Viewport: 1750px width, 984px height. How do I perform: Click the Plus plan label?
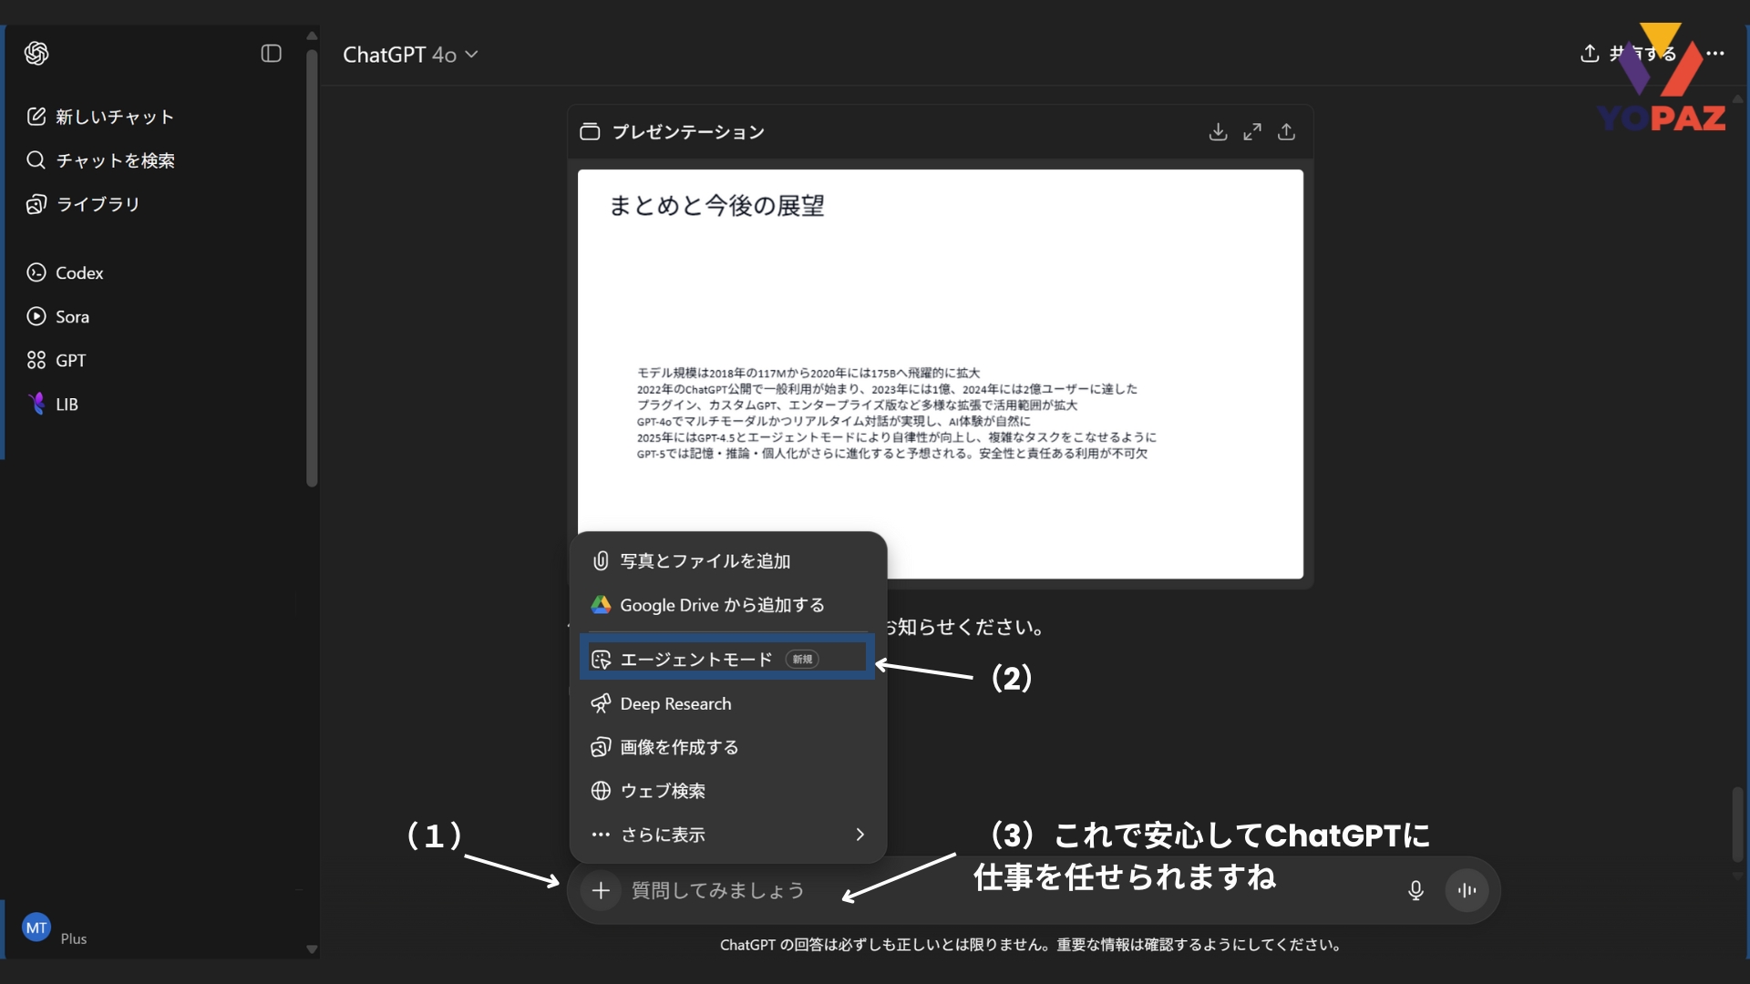tap(74, 938)
